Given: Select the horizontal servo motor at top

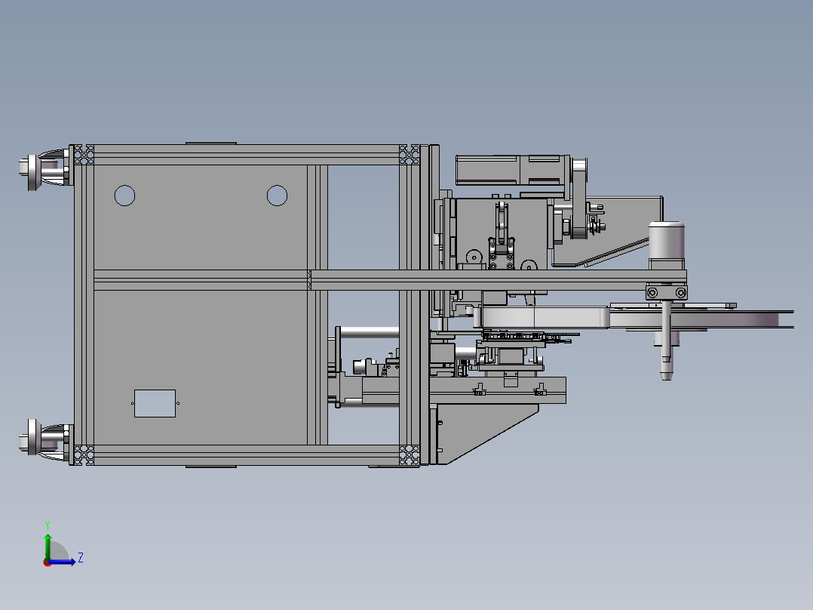Looking at the screenshot, I should pos(512,170).
